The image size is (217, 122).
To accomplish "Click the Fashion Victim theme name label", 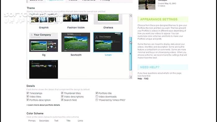I will pos(76,28).
